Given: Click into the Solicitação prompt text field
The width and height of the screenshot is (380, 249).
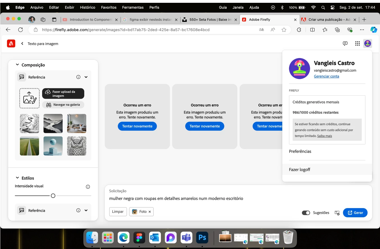Looking at the screenshot, I should click(238, 199).
